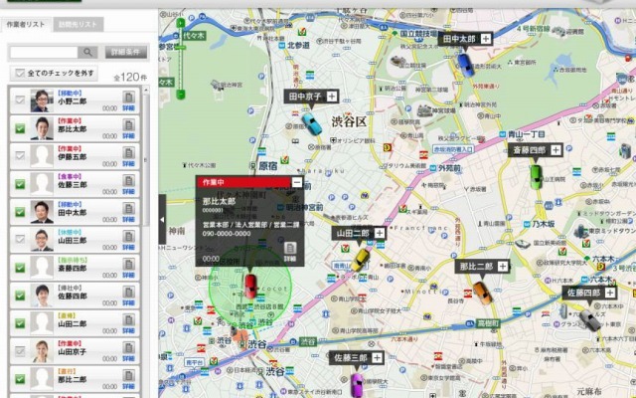
Task: Uncheck the checkbox for 田中太郎
Action: click(20, 212)
